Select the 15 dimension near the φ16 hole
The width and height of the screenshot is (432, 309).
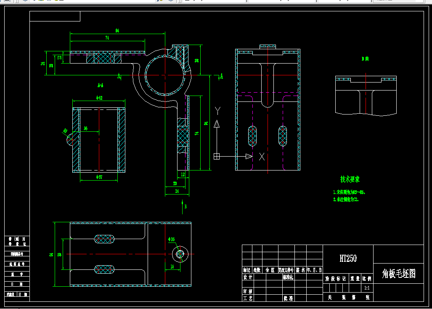[172, 266]
